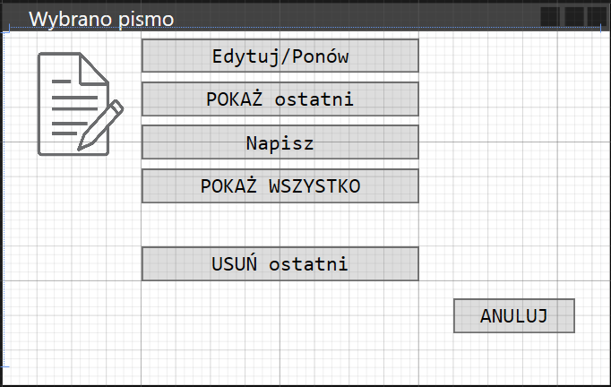
Task: Click the 'Wybrano pismo' window title
Action: click(101, 19)
